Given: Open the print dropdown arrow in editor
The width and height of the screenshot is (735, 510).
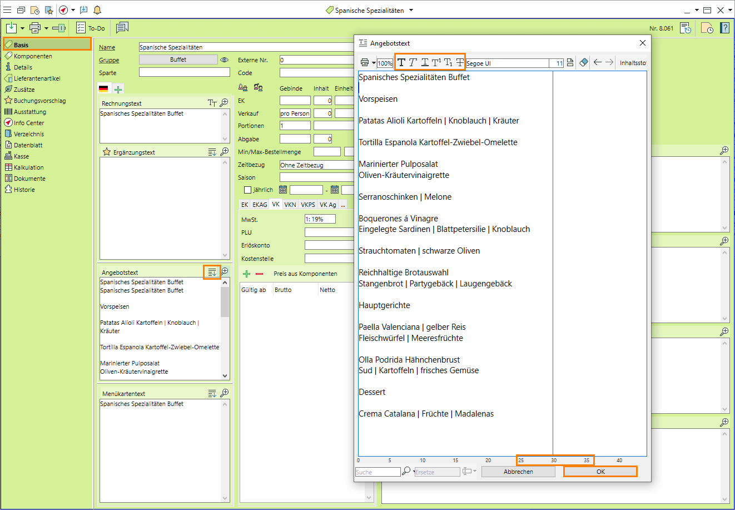Looking at the screenshot, I should [x=374, y=63].
